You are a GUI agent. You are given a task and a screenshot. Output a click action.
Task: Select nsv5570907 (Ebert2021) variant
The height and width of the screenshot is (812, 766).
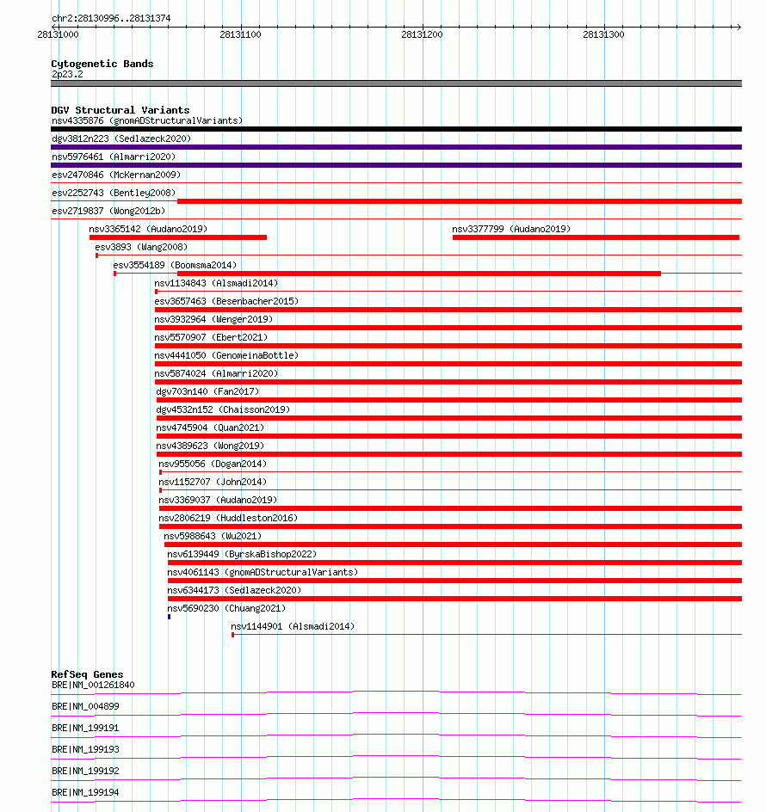[211, 338]
